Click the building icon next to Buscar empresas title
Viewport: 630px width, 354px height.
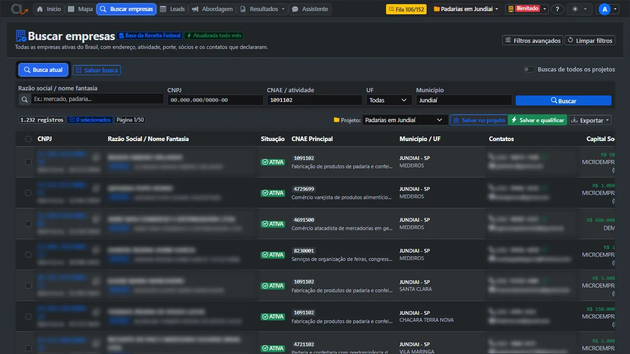[21, 36]
